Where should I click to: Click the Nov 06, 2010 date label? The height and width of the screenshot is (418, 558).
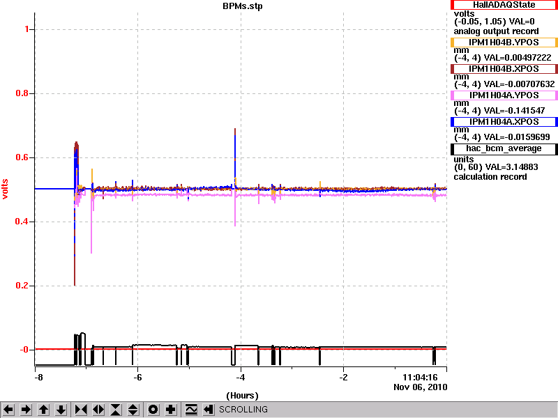point(421,387)
